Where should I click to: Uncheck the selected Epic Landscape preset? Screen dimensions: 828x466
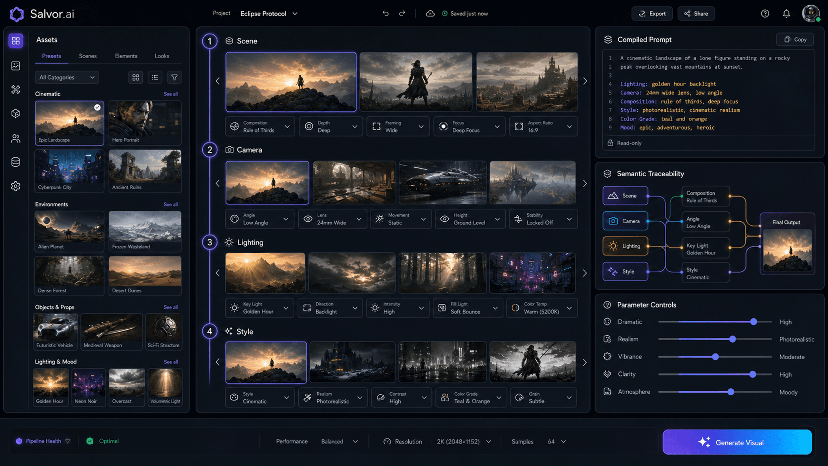coord(97,107)
